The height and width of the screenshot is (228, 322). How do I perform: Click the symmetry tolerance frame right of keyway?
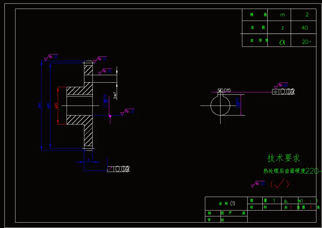tap(283, 92)
